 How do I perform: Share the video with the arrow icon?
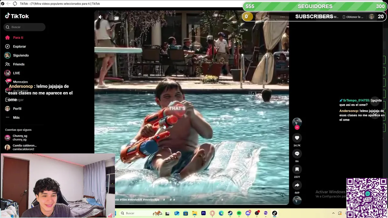[297, 185]
